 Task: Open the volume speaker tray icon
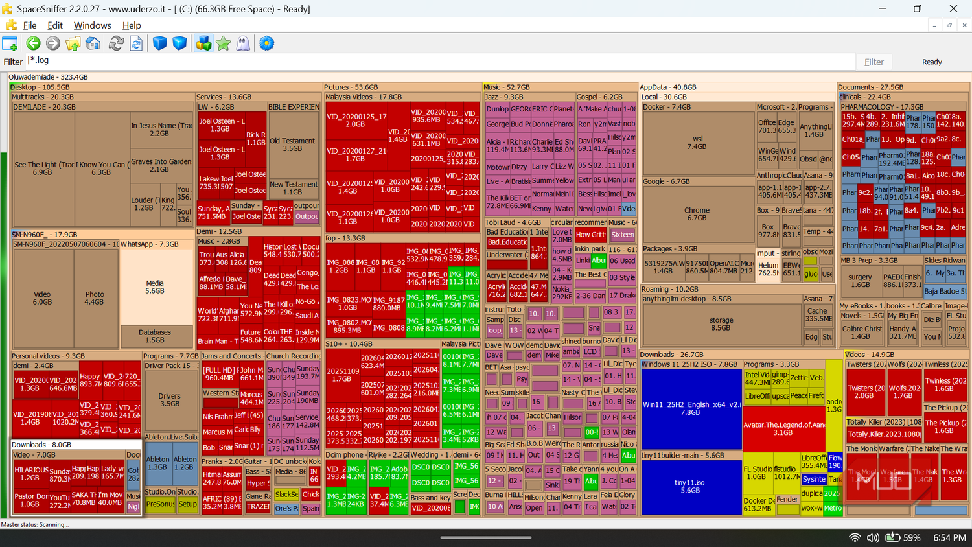click(873, 538)
